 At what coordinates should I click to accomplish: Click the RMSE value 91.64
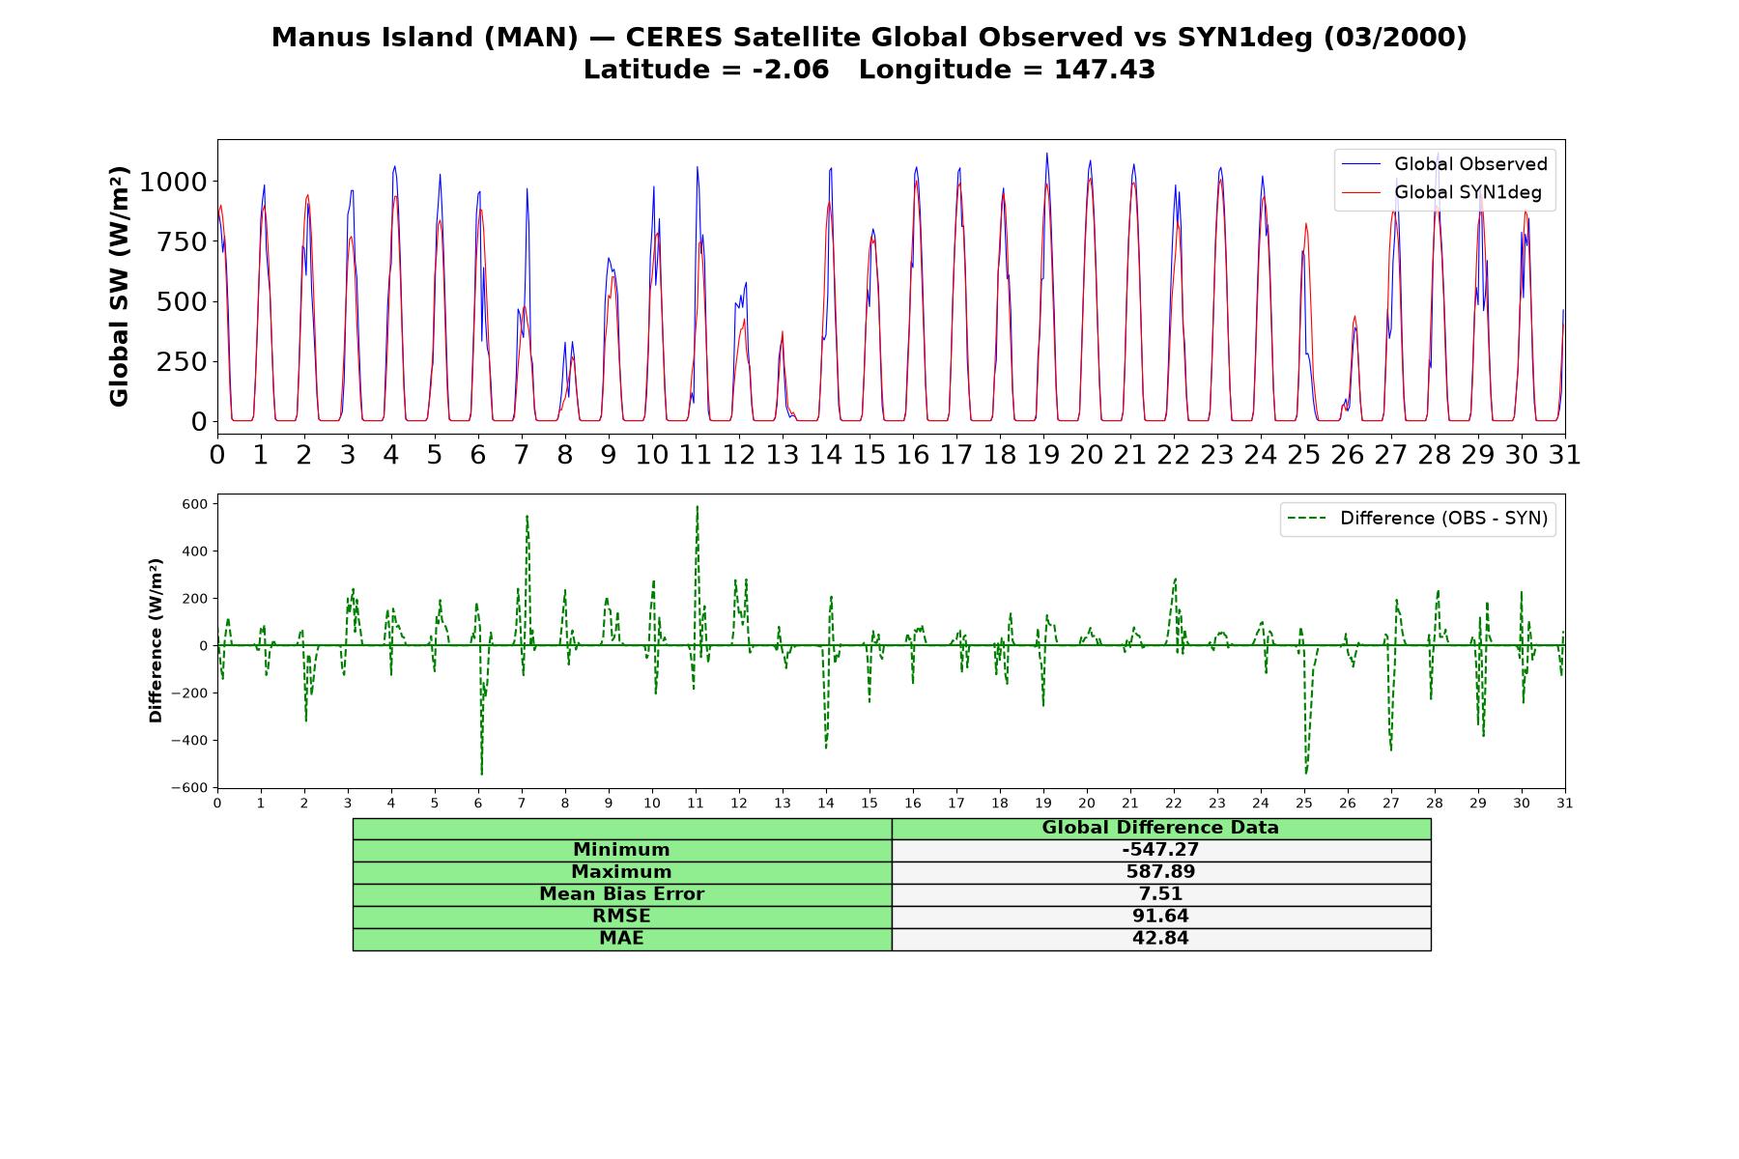(x=1160, y=917)
